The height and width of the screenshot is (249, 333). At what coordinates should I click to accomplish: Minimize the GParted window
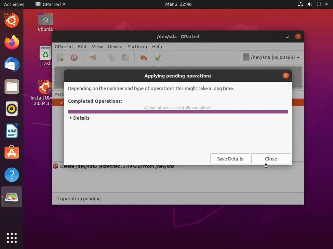(x=276, y=36)
